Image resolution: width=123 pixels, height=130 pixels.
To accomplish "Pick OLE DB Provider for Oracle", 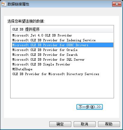I will 63,50.
